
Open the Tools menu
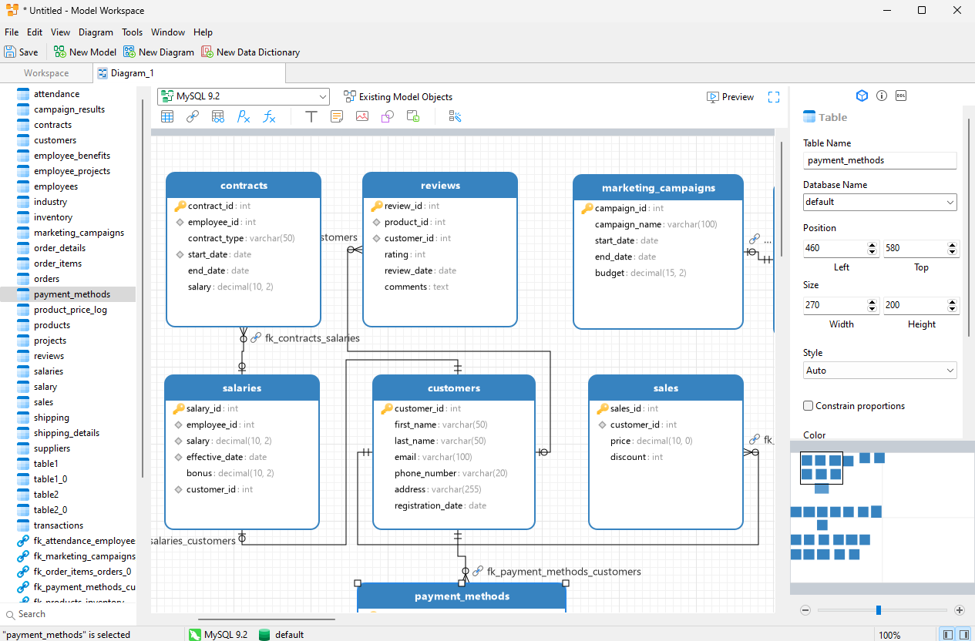(x=132, y=32)
